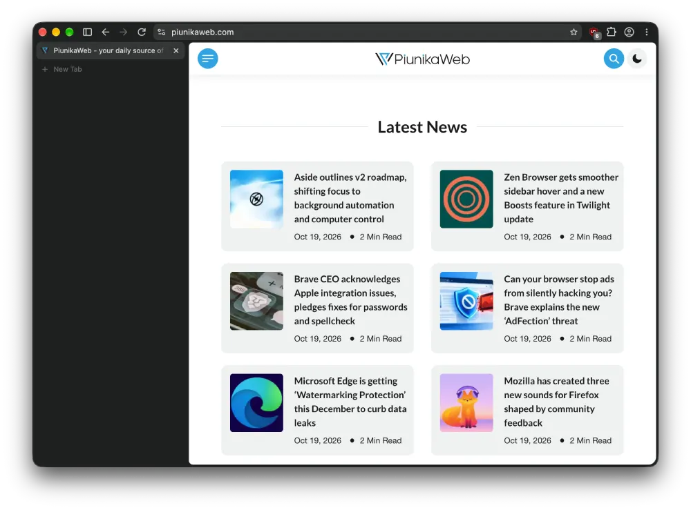Click the Firefox fox with headphones thumbnail

tap(466, 402)
